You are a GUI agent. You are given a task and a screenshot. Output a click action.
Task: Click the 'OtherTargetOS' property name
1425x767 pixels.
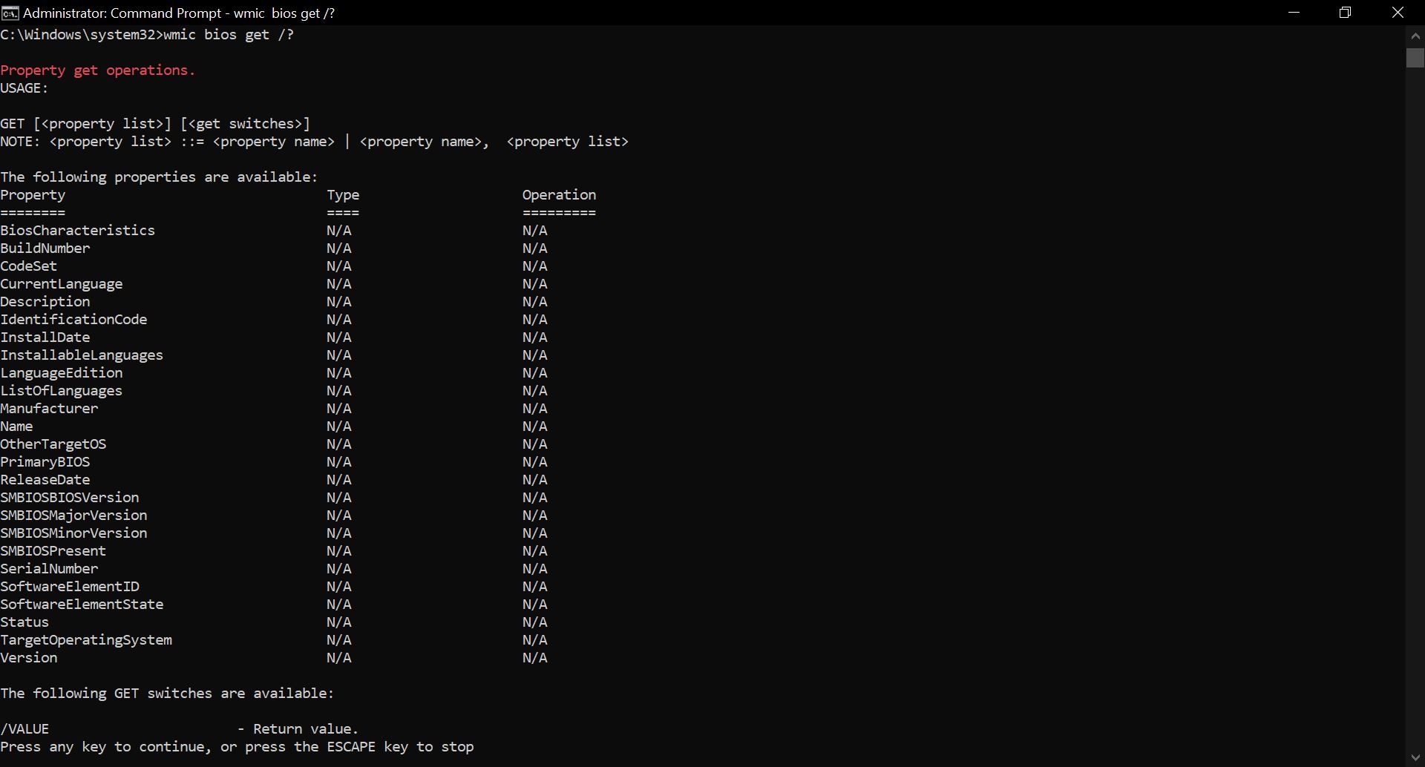53,444
